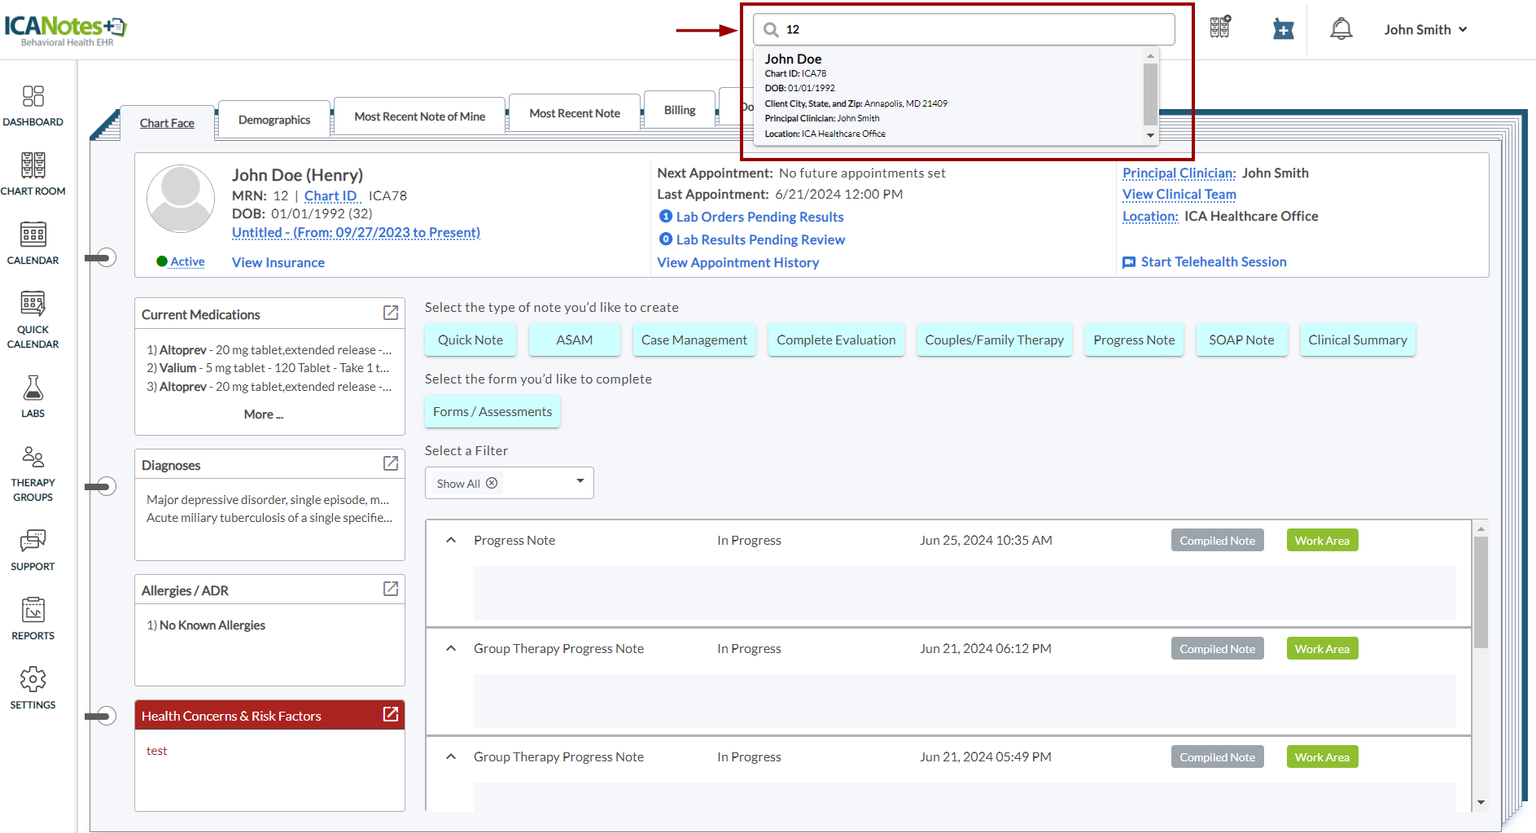Collapse Group Therapy note from 06:12 PM
Viewport: 1536px width, 833px height.
click(451, 649)
